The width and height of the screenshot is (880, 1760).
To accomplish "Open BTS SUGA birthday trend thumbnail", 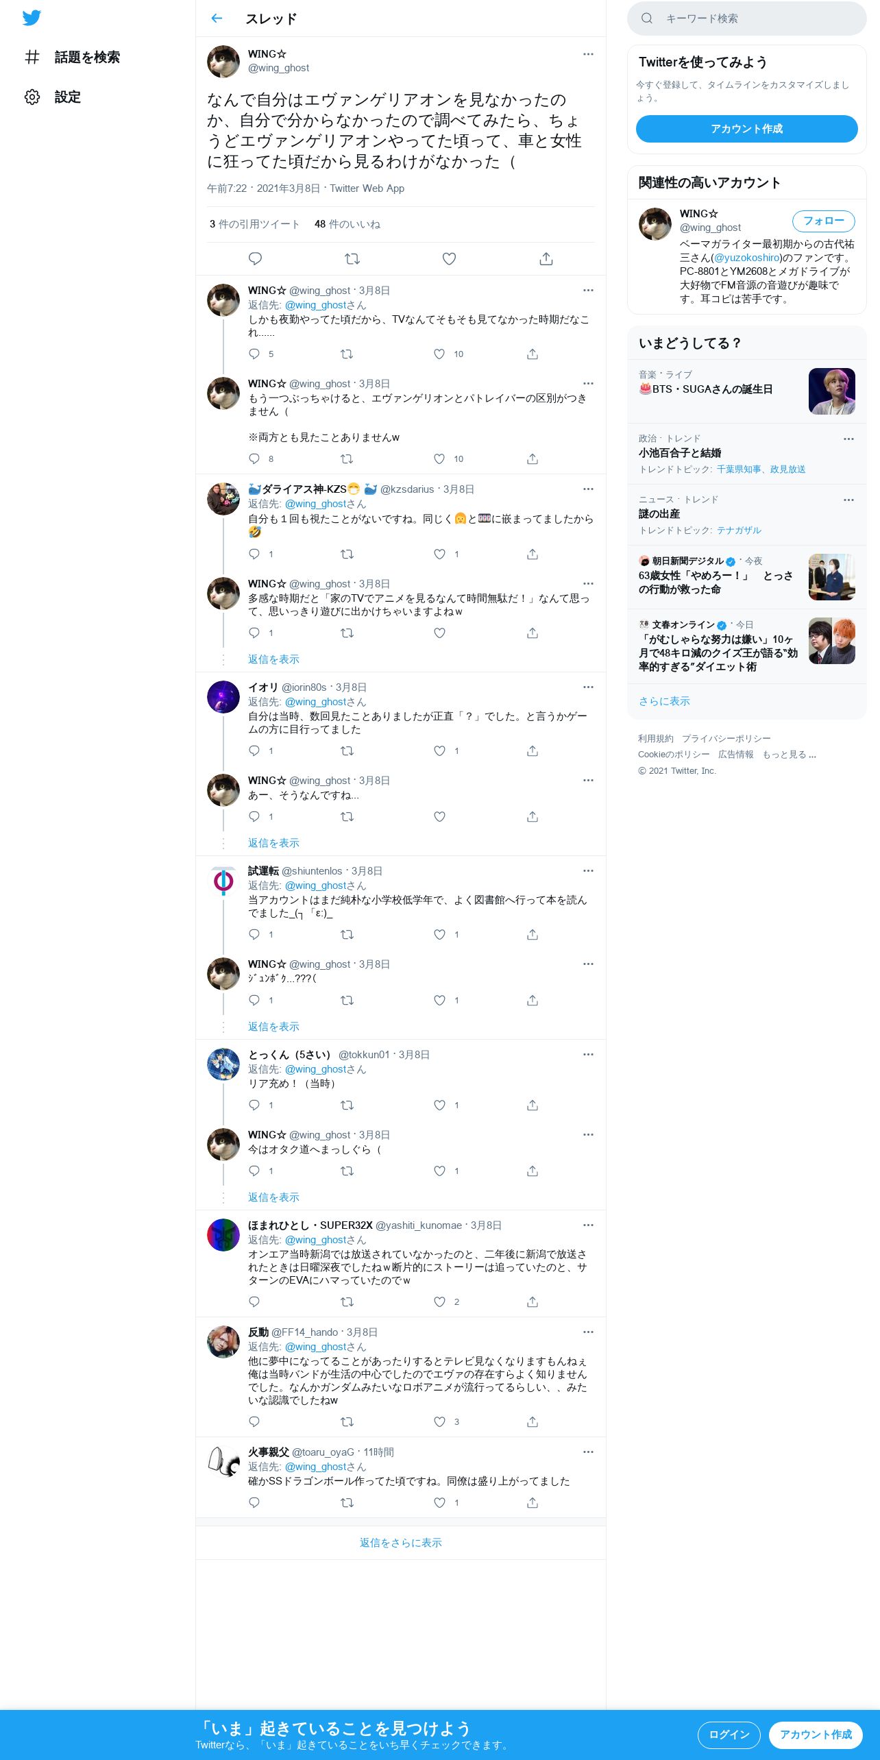I will (831, 391).
